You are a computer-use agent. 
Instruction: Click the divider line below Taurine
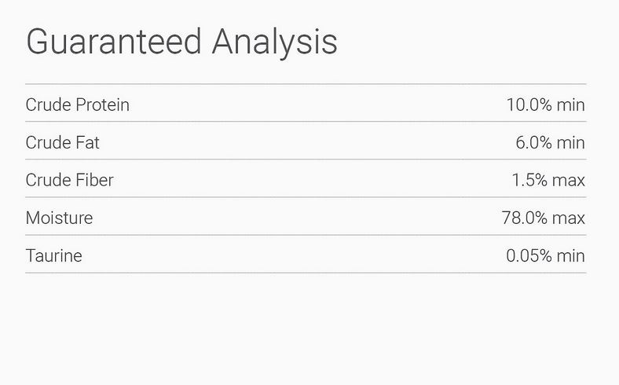tap(306, 273)
